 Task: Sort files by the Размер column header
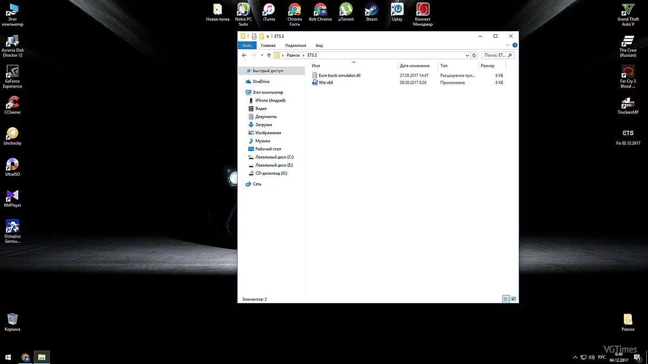[x=487, y=66]
